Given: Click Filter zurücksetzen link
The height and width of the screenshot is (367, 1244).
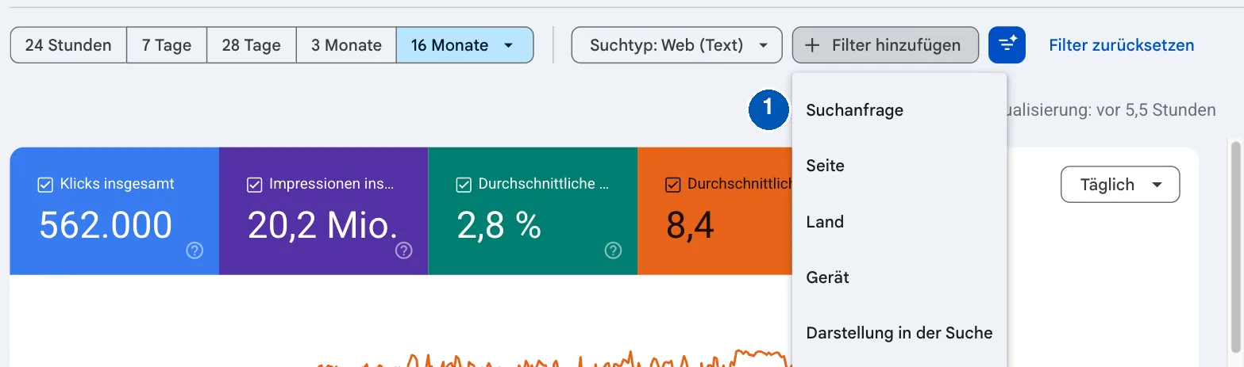Looking at the screenshot, I should click(x=1121, y=45).
